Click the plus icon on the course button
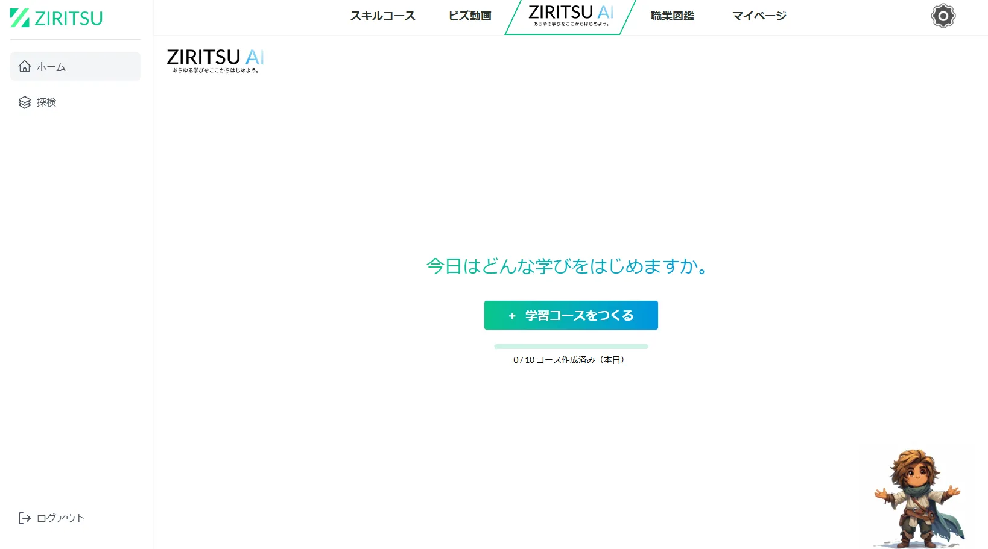 pyautogui.click(x=512, y=316)
